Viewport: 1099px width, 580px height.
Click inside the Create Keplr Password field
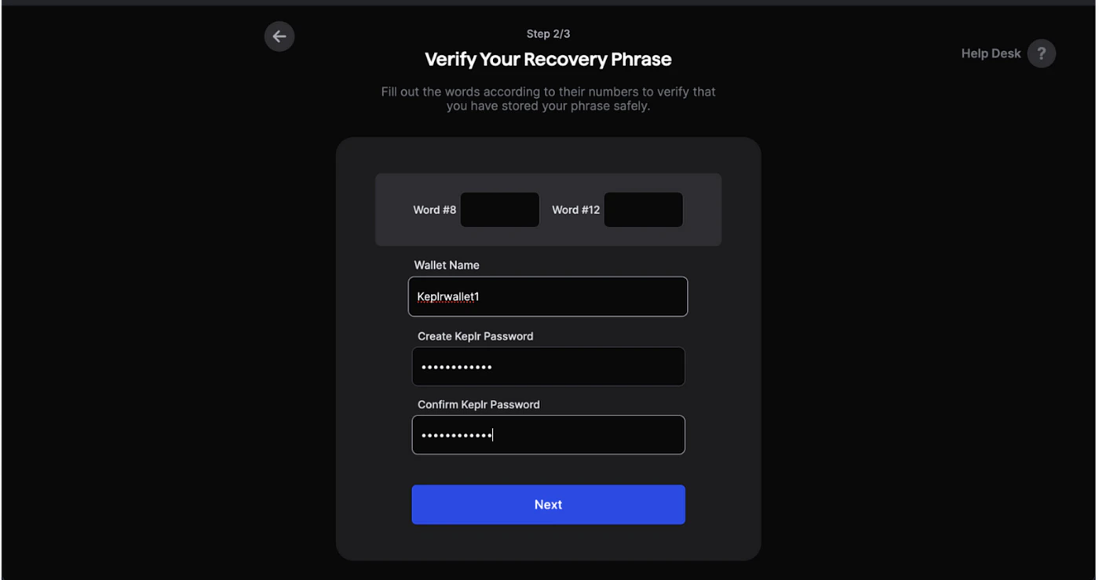point(548,366)
